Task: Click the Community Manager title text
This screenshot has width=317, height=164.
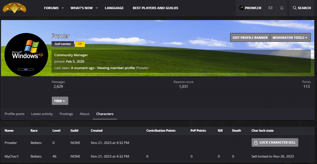Action: point(71,55)
